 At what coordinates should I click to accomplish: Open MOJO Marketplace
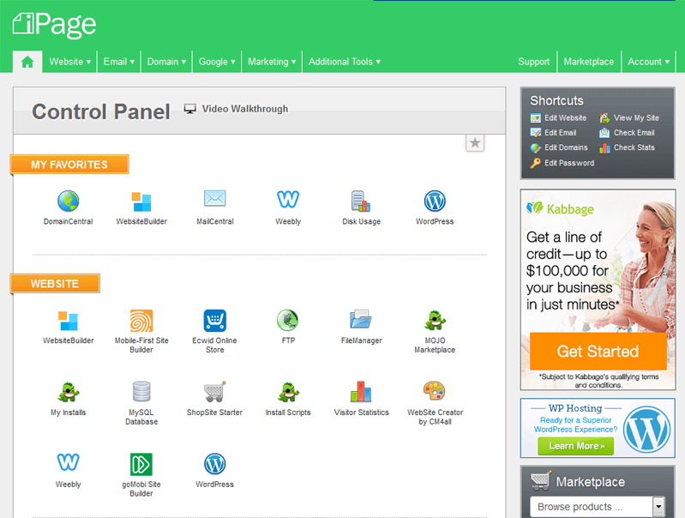tap(435, 331)
